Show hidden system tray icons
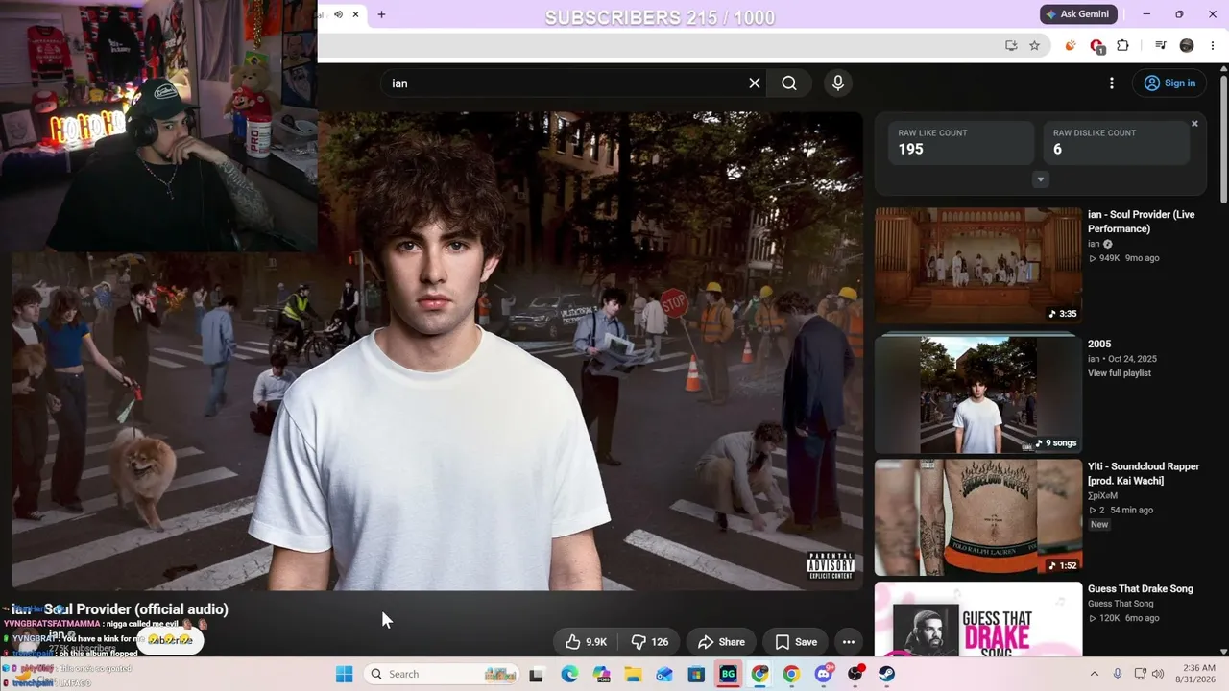 pyautogui.click(x=1094, y=674)
